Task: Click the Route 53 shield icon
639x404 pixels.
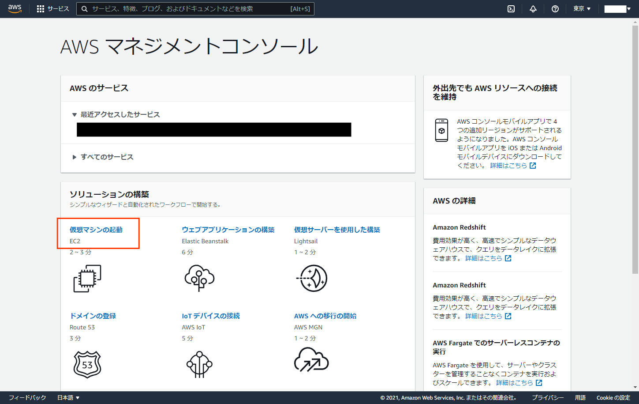Action: [87, 364]
